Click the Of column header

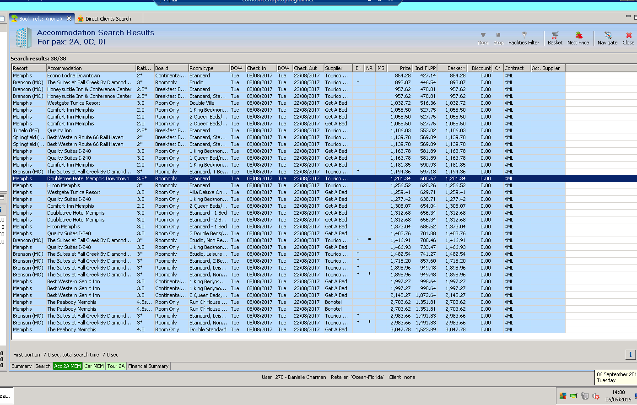(498, 68)
